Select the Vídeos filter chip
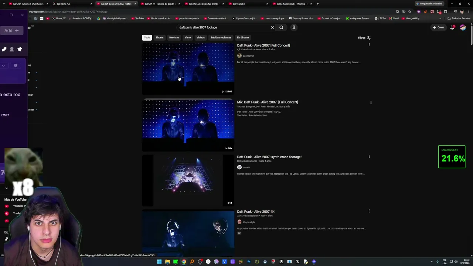 (201, 37)
